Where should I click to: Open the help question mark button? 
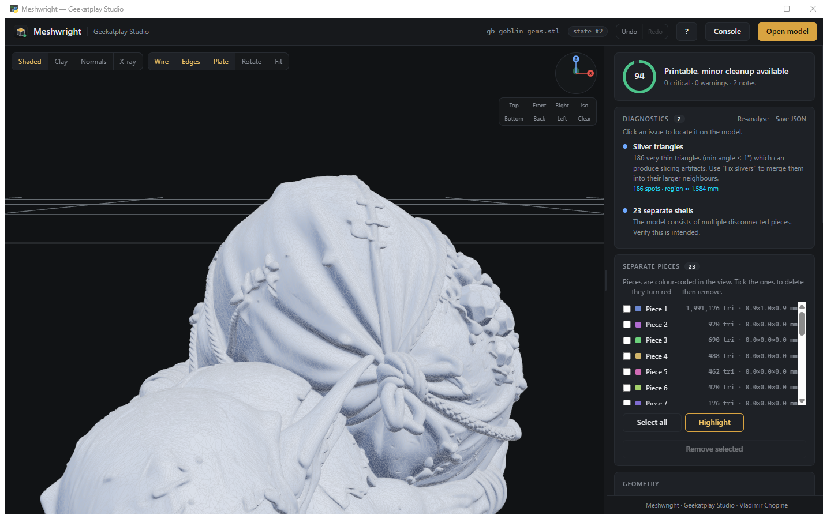[686, 32]
